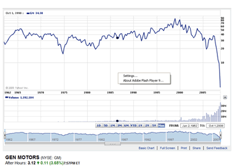Click the Send Feedback link

point(217,148)
